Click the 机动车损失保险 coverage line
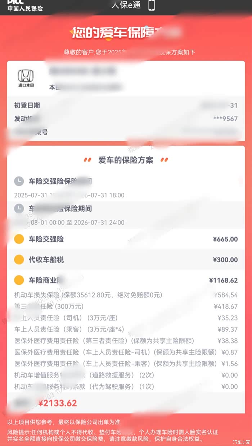252x446 pixels. (x=88, y=295)
